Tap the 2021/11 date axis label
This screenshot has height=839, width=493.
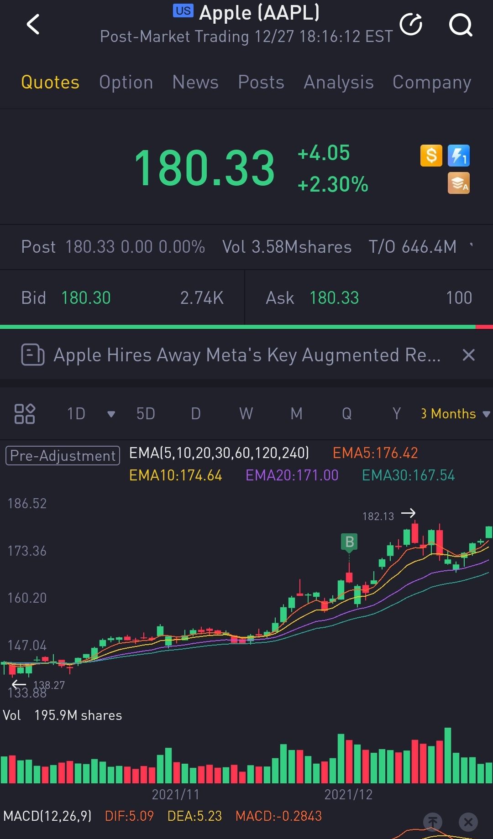176,795
